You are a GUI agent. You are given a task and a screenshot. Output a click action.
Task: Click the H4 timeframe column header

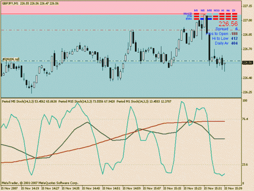coord(228,11)
